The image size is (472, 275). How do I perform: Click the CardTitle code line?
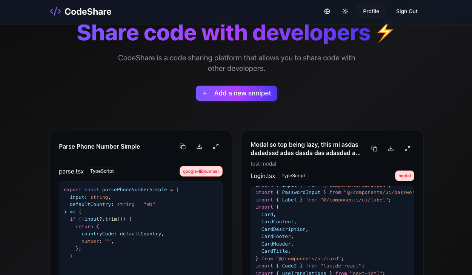276,251
